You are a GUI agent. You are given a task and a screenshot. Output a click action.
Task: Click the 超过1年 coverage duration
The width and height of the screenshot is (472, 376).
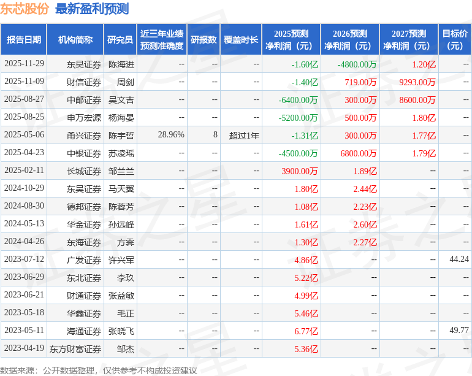pyautogui.click(x=244, y=136)
